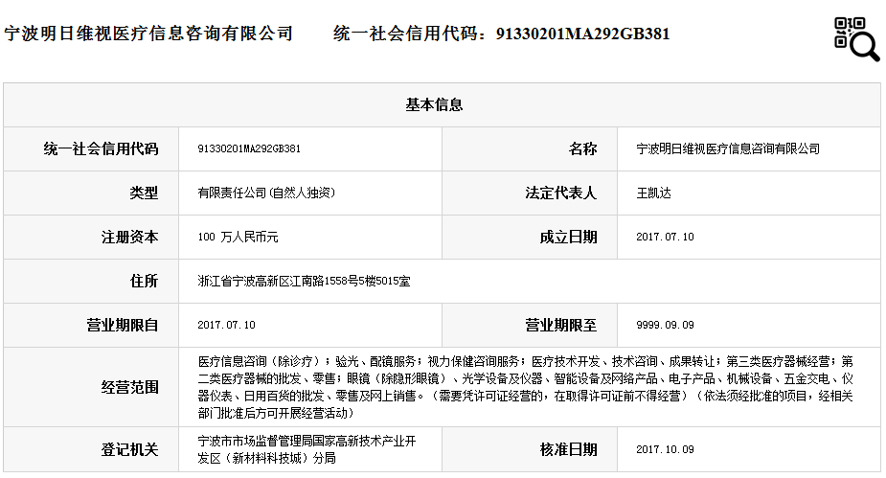Click the 基本信息 section header
The width and height of the screenshot is (886, 478).
tap(434, 104)
